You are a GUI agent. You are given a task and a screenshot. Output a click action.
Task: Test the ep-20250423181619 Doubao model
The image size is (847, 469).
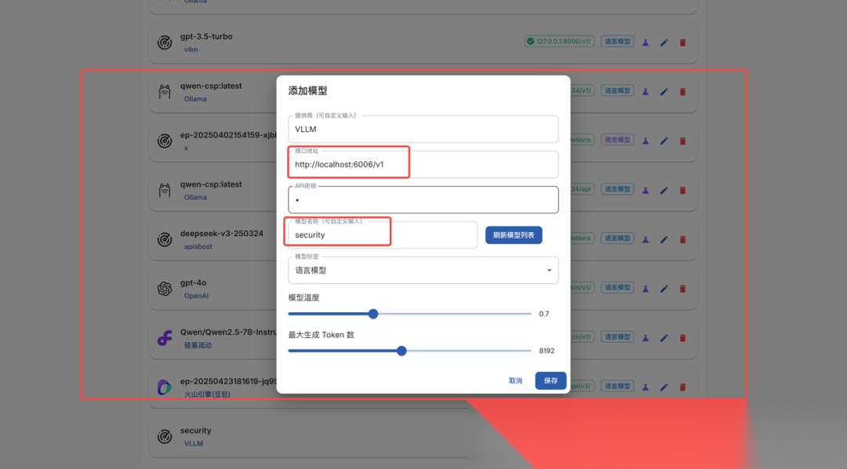[645, 387]
